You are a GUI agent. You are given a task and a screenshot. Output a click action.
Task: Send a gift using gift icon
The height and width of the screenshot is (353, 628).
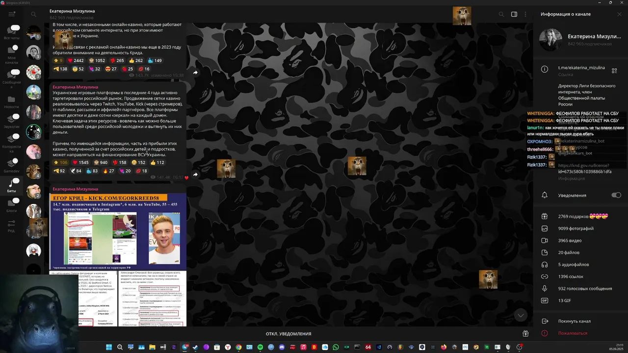(525, 334)
